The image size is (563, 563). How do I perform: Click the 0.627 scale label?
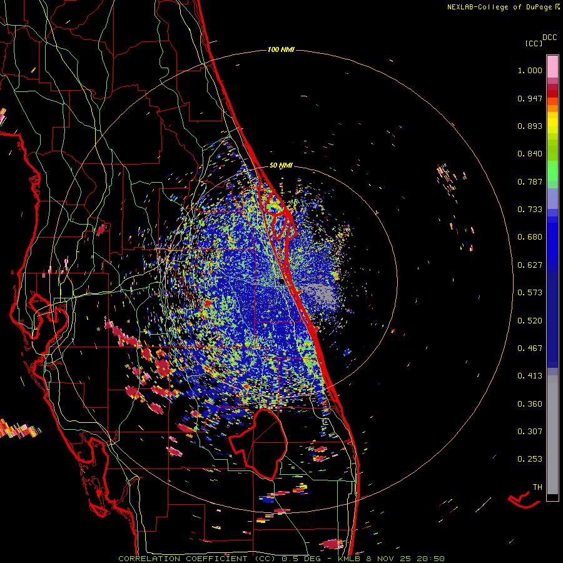point(530,265)
